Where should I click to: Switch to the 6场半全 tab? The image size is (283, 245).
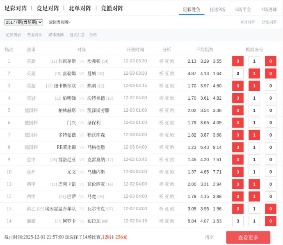tap(243, 9)
